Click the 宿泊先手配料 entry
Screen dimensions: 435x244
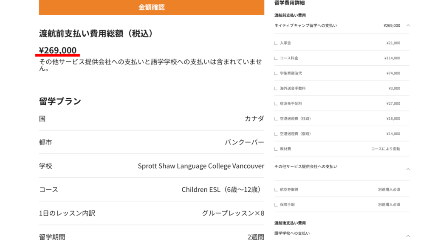(340, 103)
